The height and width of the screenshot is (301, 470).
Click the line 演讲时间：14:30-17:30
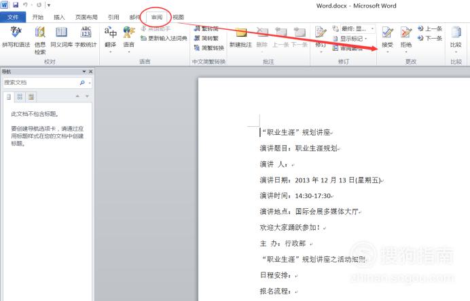point(296,196)
